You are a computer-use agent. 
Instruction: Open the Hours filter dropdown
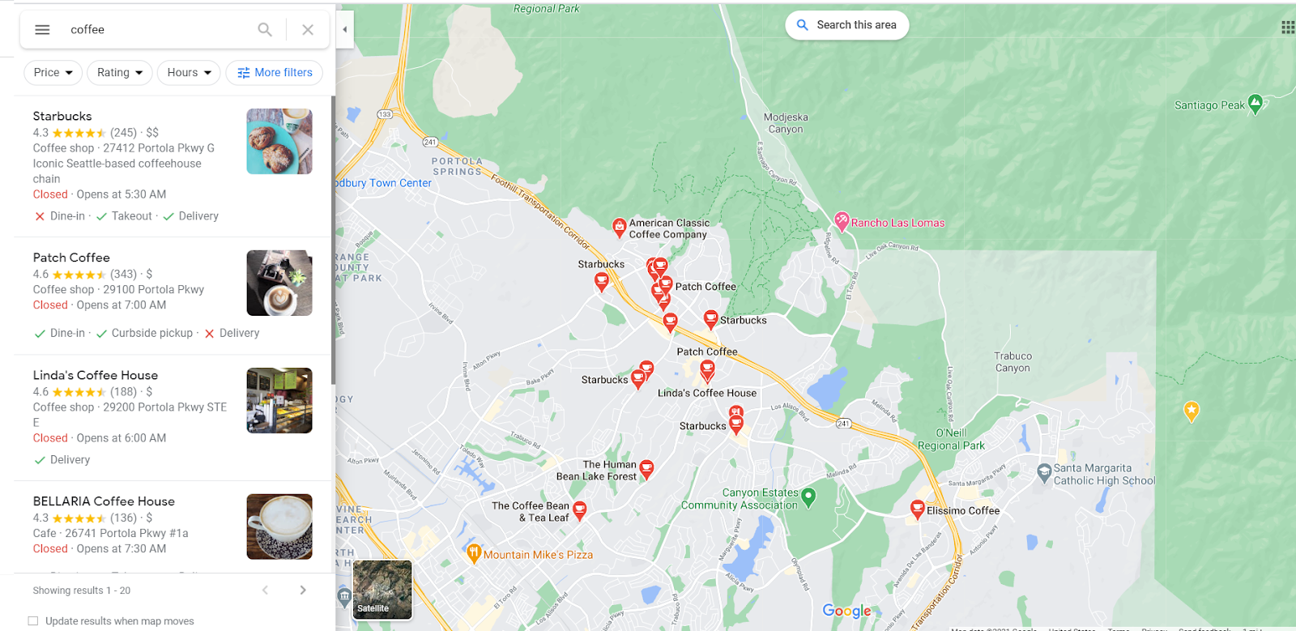pyautogui.click(x=189, y=73)
